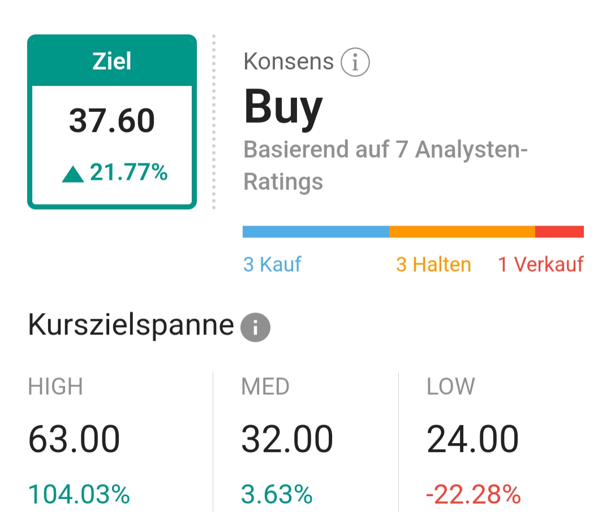
Task: Click the Basierend auf 7 Analysten-Ratings text
Action: point(385,166)
